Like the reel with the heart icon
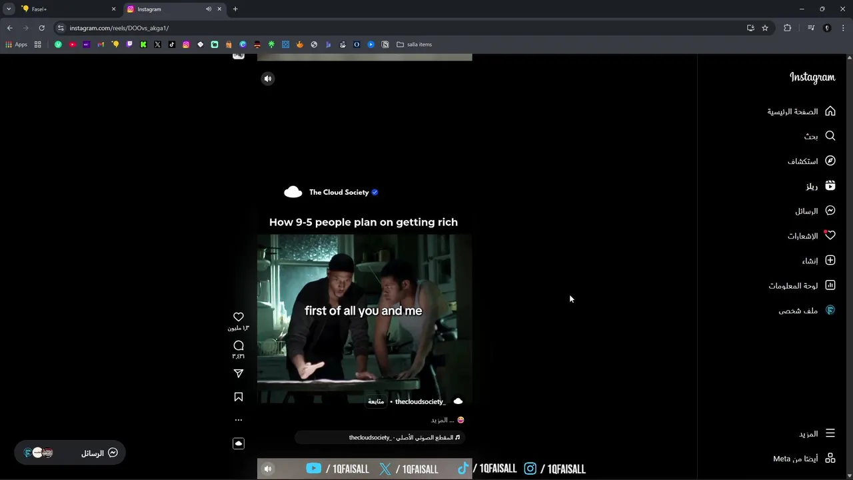 [239, 317]
